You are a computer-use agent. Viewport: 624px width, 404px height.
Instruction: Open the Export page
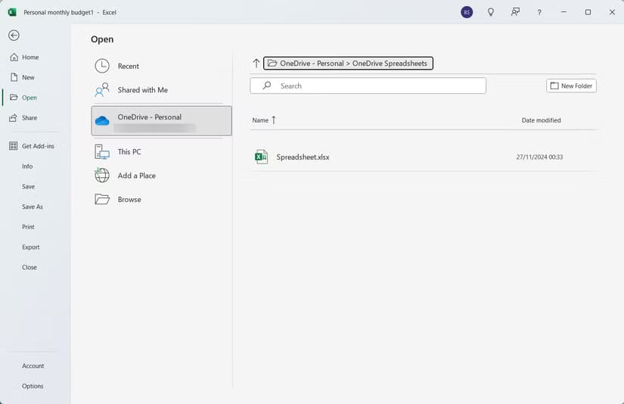click(x=31, y=247)
